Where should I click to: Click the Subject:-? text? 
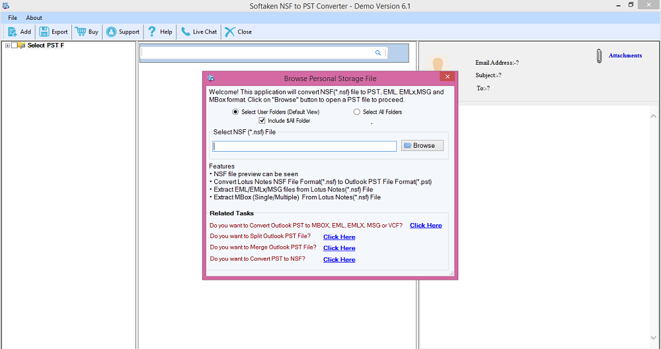click(488, 75)
